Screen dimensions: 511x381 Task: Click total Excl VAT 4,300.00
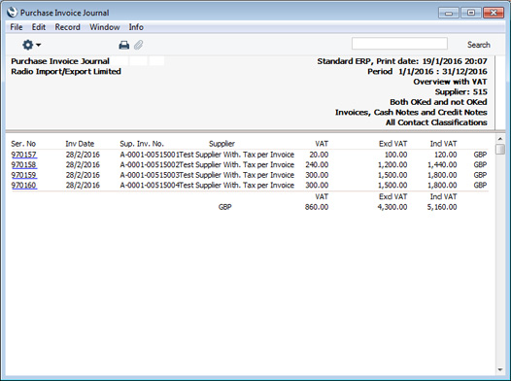click(392, 207)
